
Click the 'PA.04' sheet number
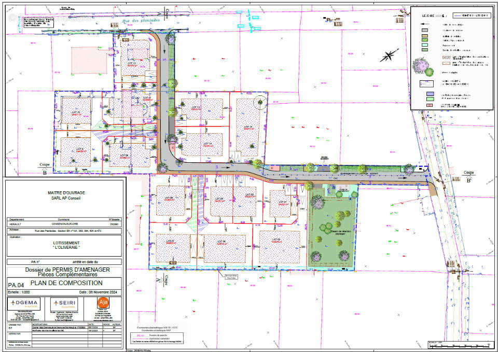[x=16, y=285]
